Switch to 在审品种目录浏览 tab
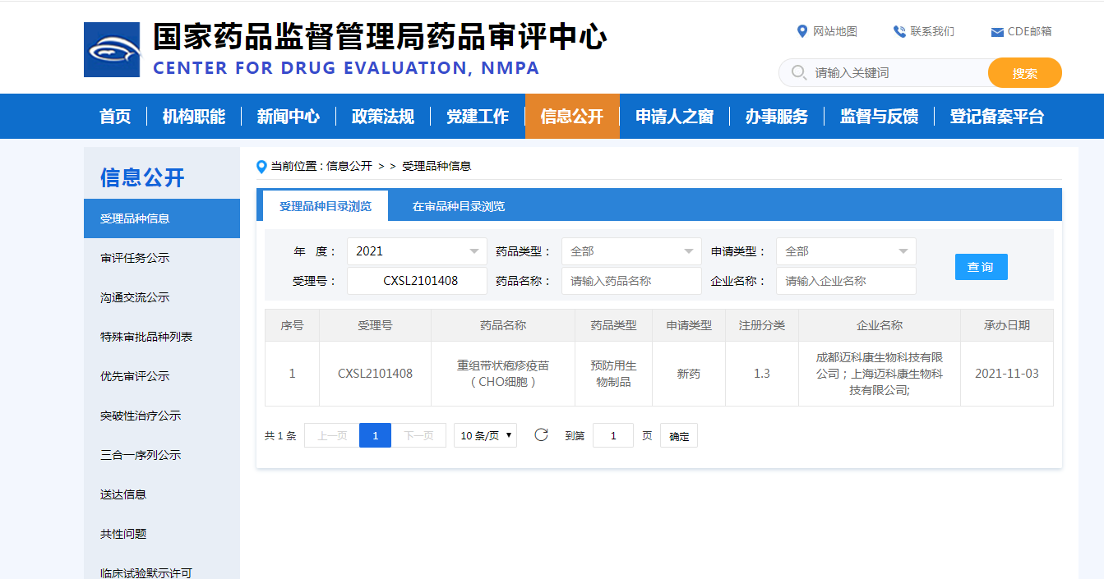The image size is (1104, 579). pyautogui.click(x=459, y=206)
